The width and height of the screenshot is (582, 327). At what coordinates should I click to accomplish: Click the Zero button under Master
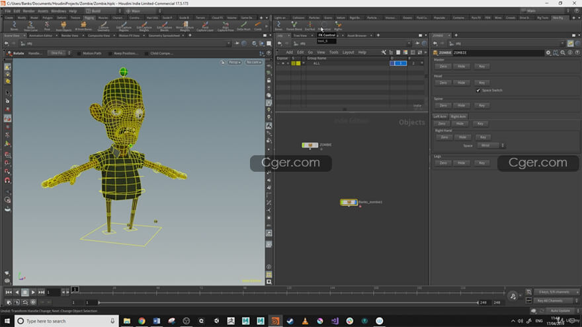tap(443, 67)
